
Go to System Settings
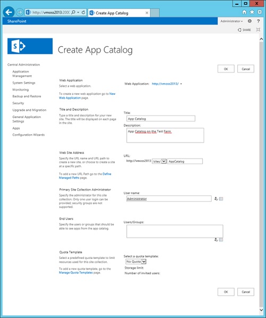pyautogui.click(x=24, y=83)
